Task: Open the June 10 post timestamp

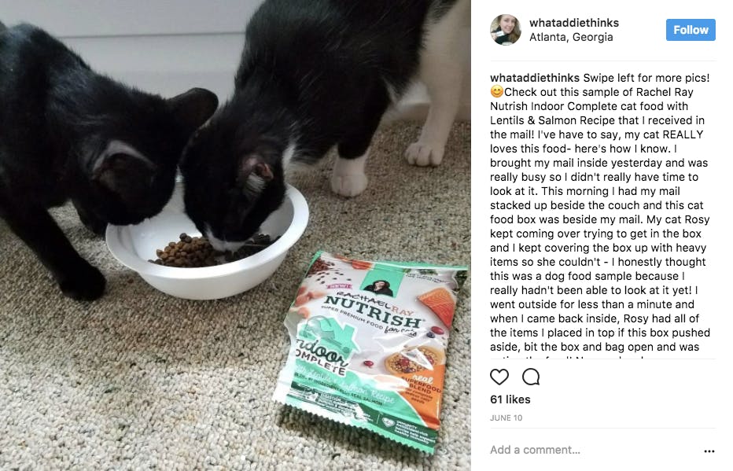Action: point(506,418)
